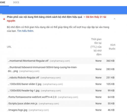Click the audit title about bộ nhớ đệm

coord(44,17)
